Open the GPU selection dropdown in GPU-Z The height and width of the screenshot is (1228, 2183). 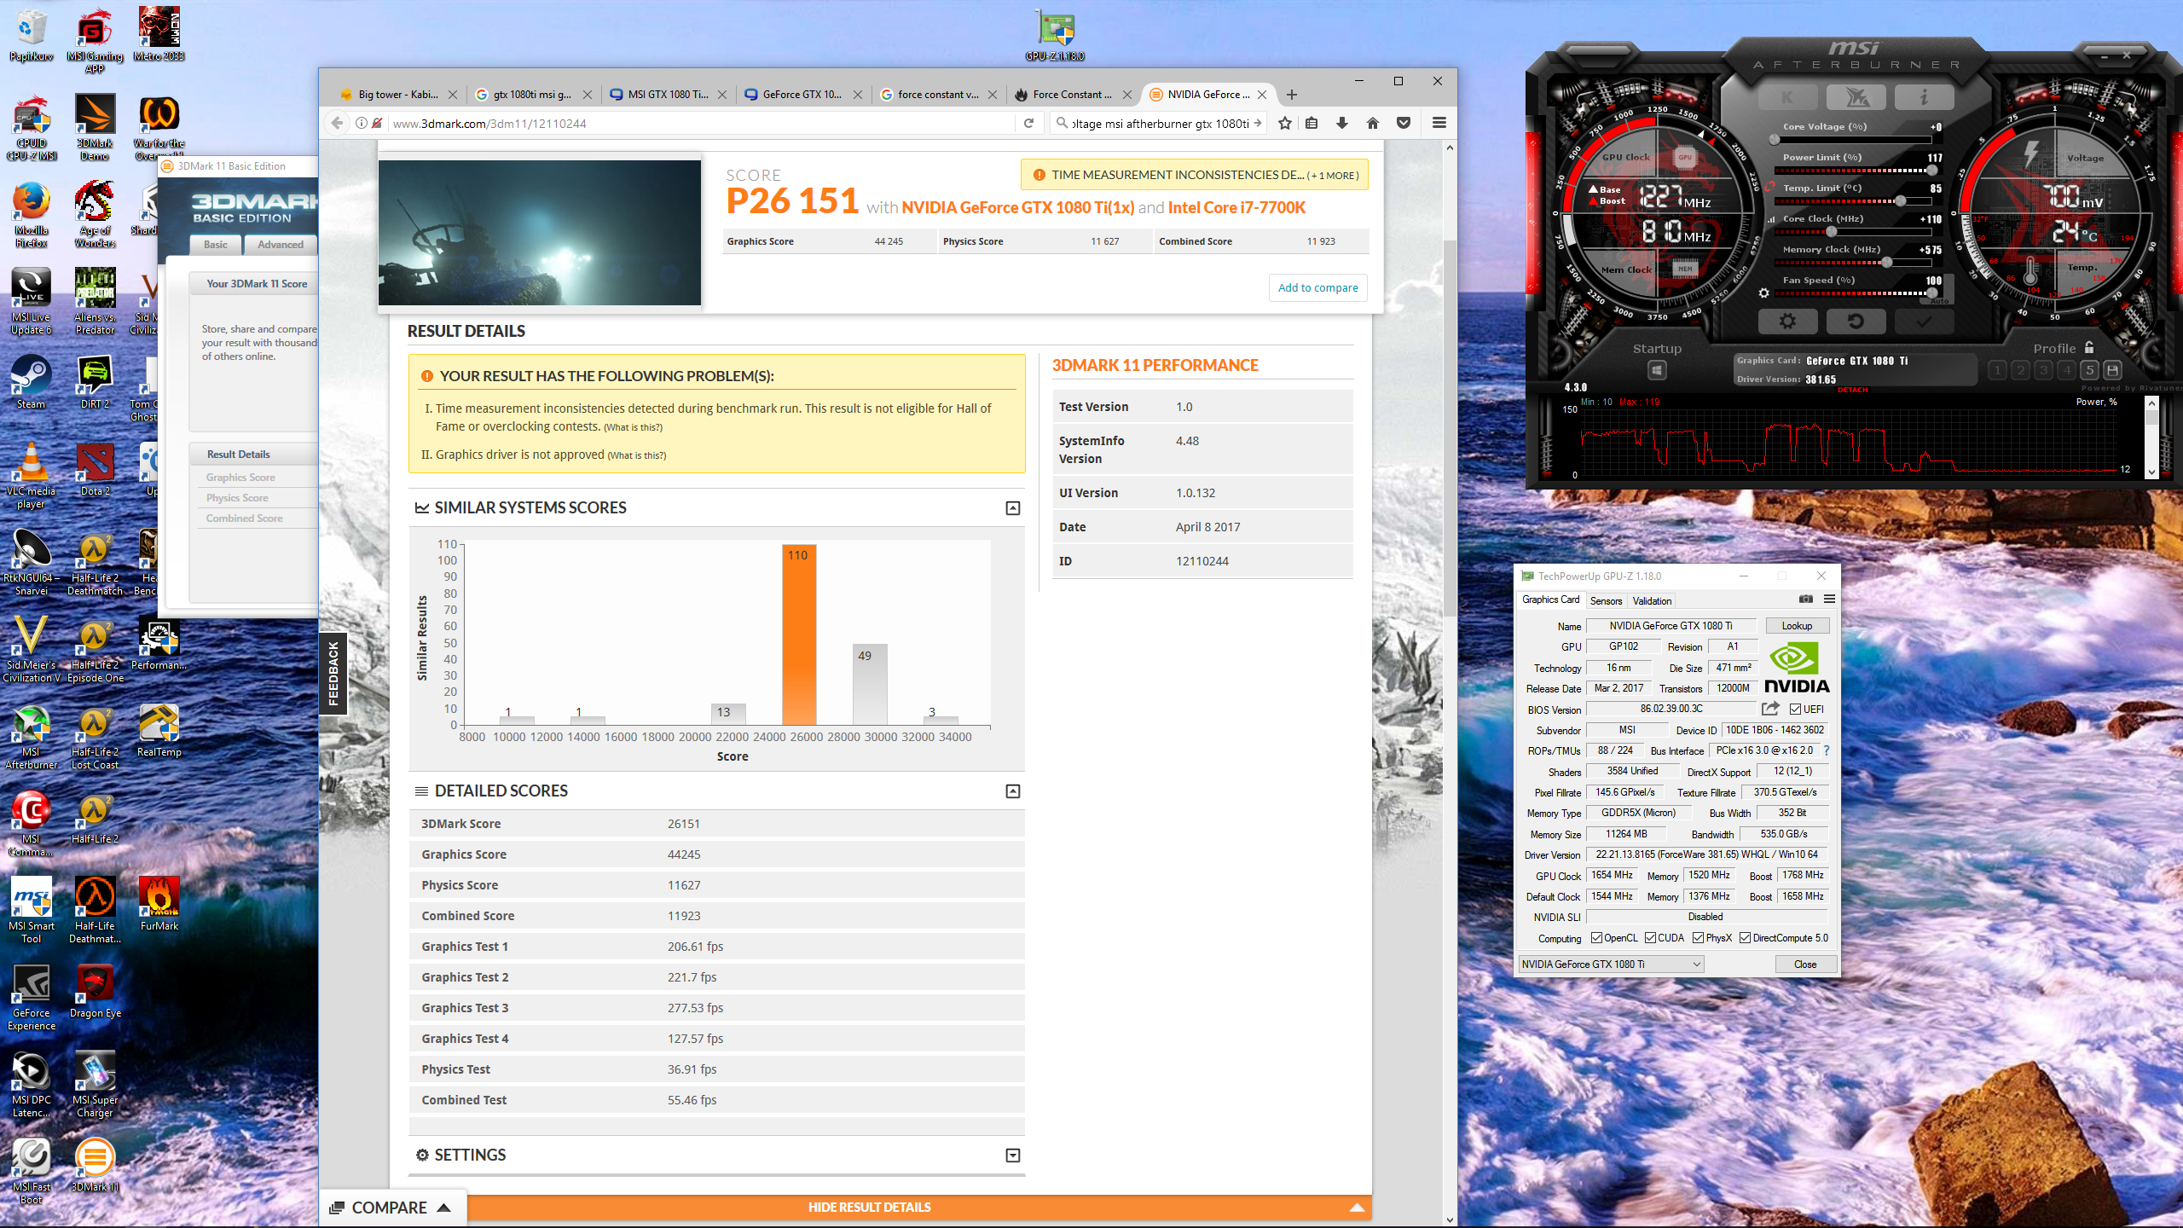click(x=1611, y=964)
